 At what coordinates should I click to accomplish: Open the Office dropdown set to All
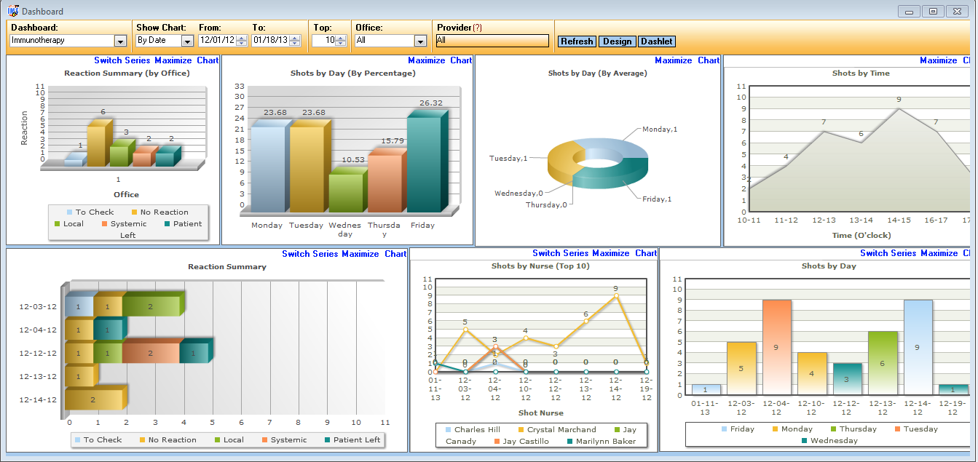pyautogui.click(x=419, y=41)
